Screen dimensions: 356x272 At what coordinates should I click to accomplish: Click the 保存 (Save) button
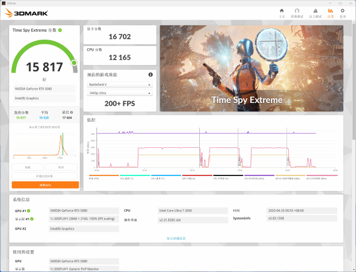pyautogui.click(x=61, y=167)
